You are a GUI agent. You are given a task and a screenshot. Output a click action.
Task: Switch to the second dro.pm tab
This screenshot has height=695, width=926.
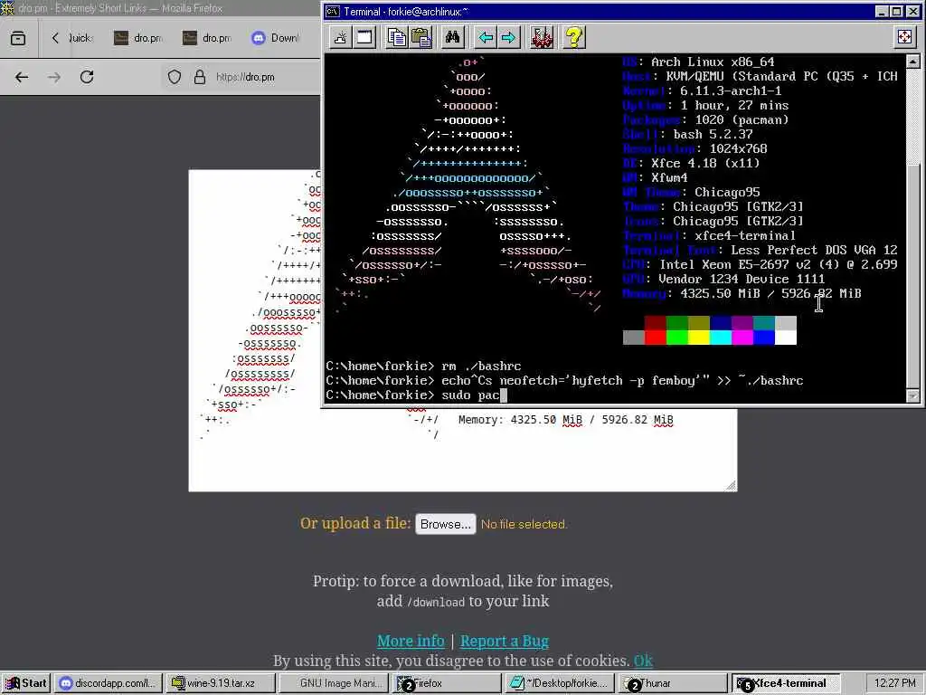click(207, 38)
